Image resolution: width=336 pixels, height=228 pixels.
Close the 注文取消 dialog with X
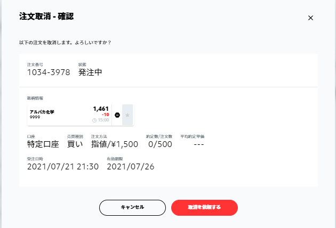[310, 18]
